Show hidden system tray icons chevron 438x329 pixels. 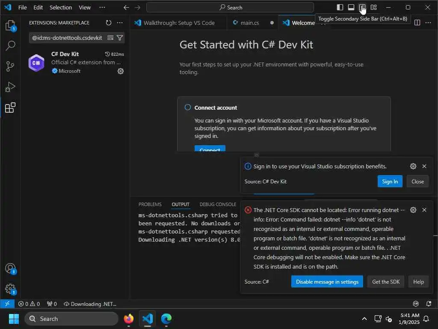pos(364,319)
